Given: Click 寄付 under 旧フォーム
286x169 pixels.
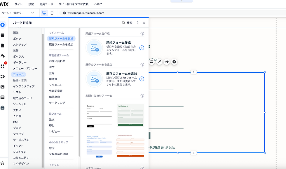Looking at the screenshot, I should 52,126.
